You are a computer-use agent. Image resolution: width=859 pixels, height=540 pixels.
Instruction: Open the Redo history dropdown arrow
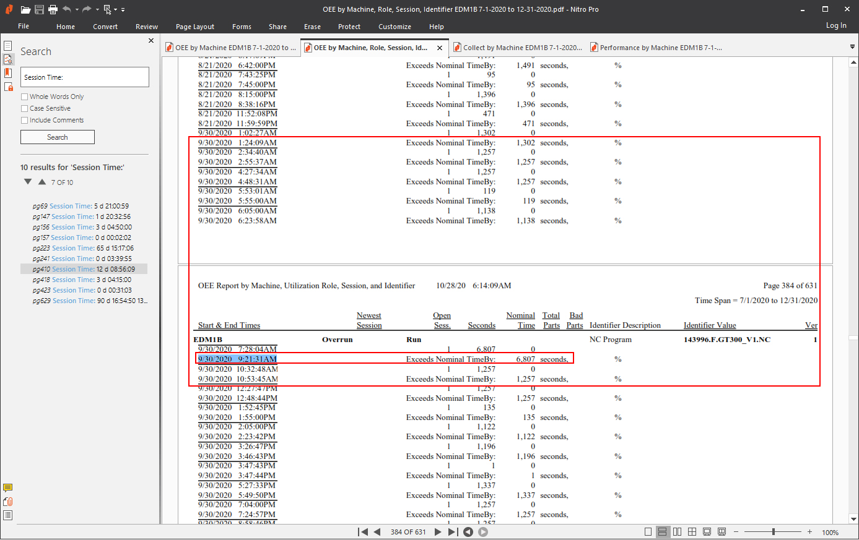(x=97, y=10)
